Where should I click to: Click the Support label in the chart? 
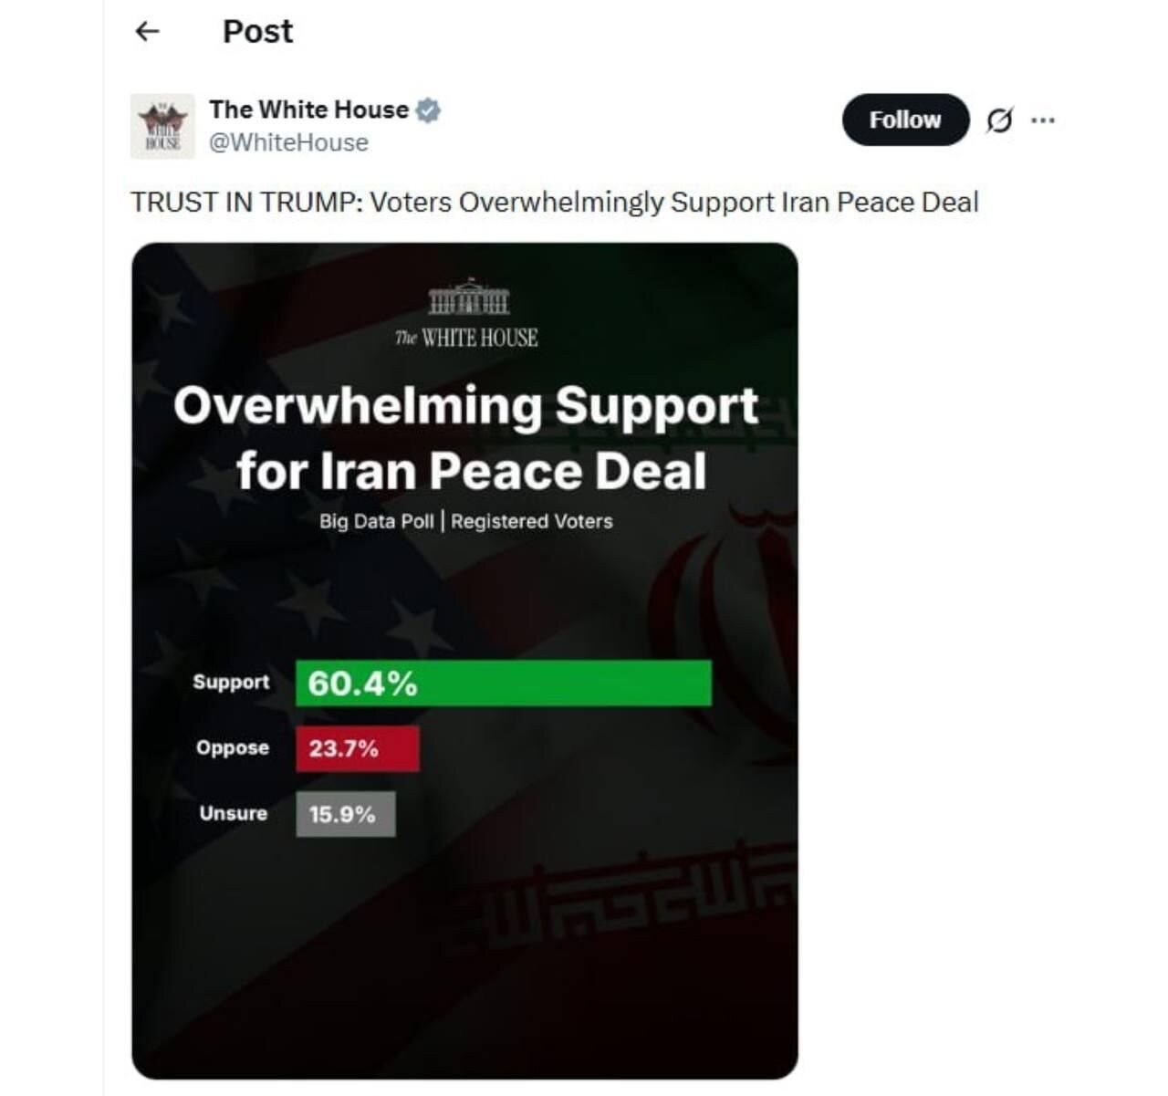tap(231, 683)
